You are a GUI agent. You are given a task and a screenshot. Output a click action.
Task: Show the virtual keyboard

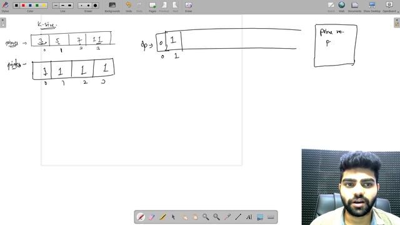coord(271,217)
